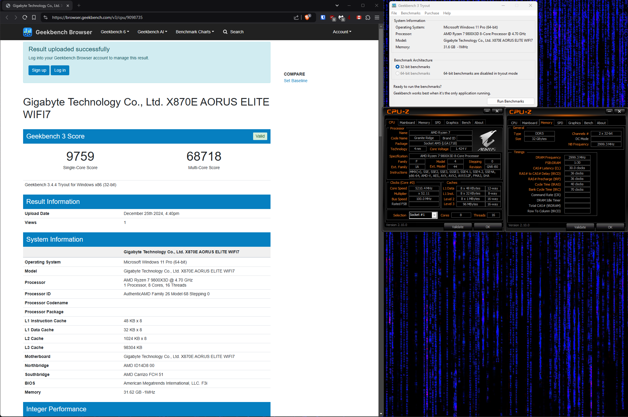Click the Multi-Core score 68718
Image resolution: width=628 pixels, height=417 pixels.
(x=204, y=156)
